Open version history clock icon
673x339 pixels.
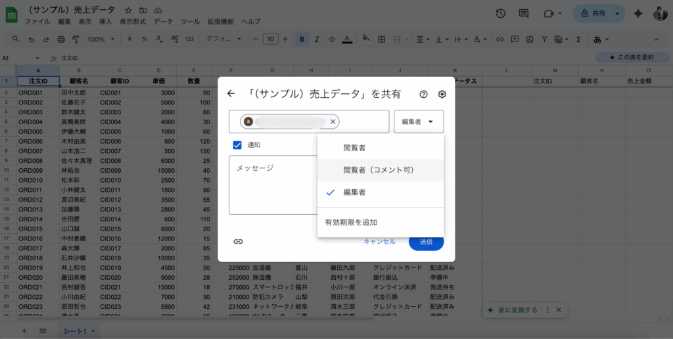coord(500,14)
